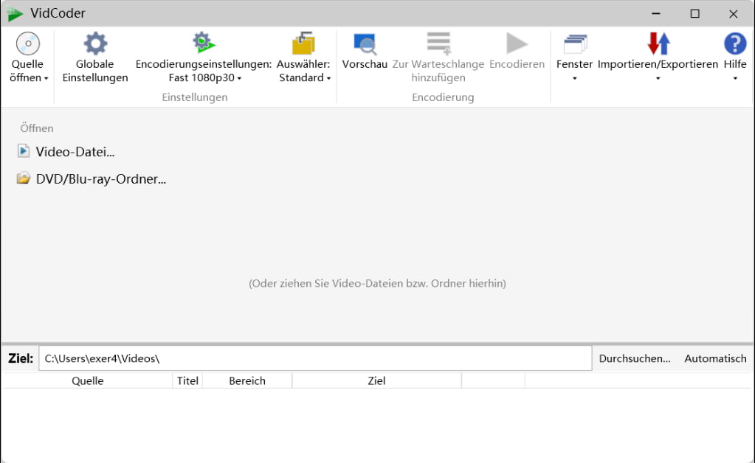Click the Encodierungseinstellungen gear-arrow icon
Screen dimensions: 755x463
coord(204,43)
